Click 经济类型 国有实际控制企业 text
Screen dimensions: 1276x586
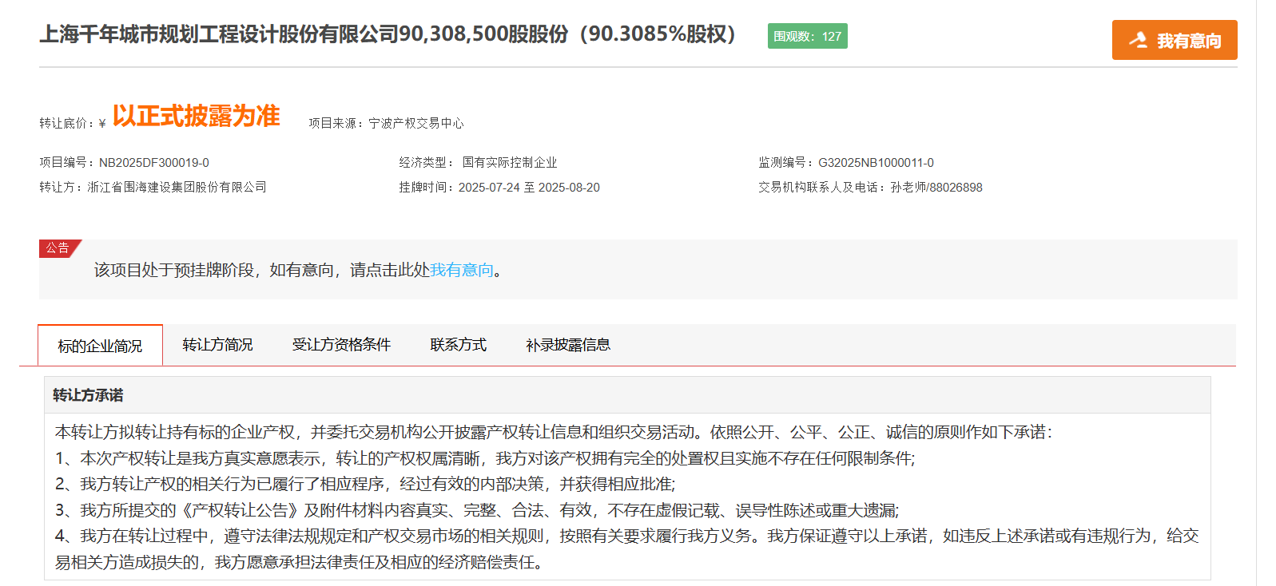tap(478, 163)
